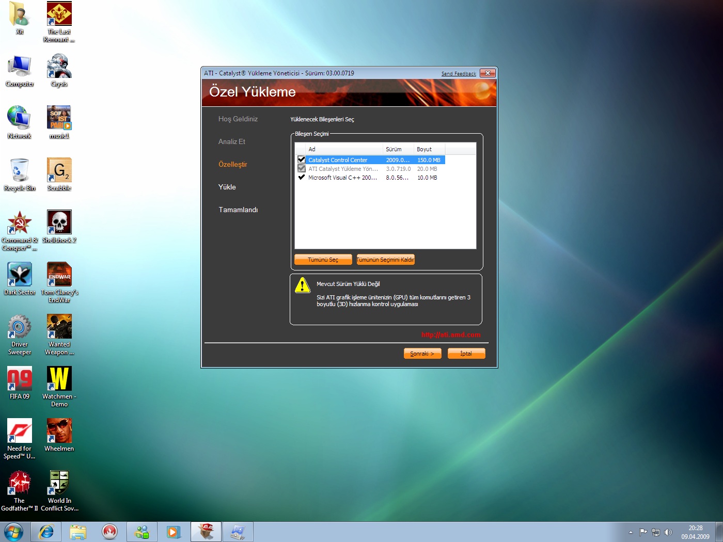
Task: Open the last pinned taskbar program icon
Action: [x=238, y=532]
